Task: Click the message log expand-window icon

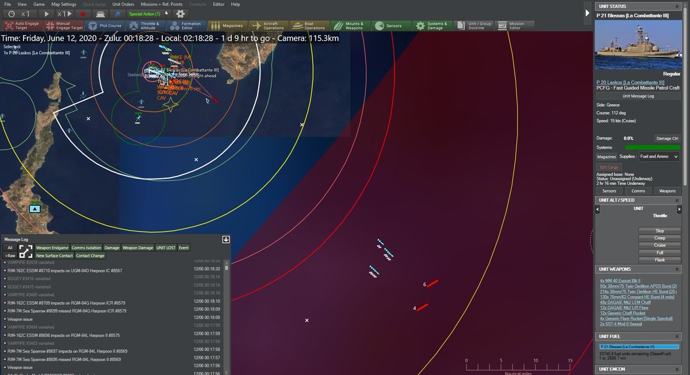Action: coord(26,251)
